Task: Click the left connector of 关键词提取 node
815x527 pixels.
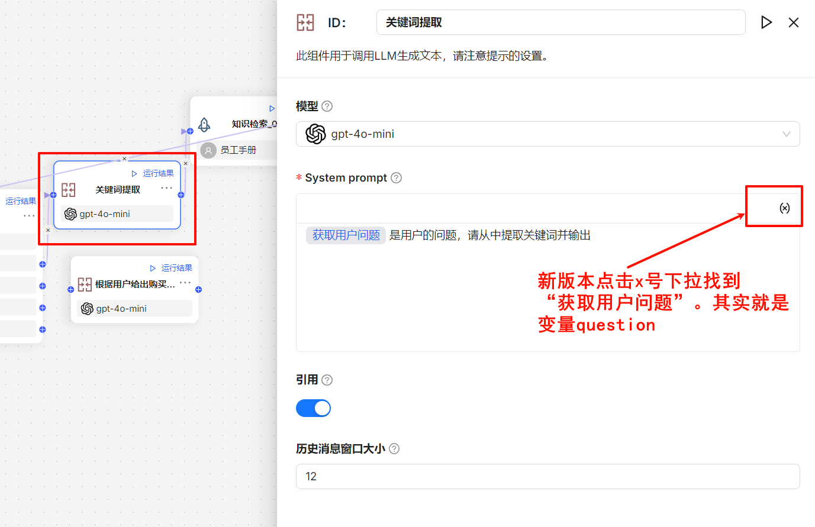Action: coord(53,195)
